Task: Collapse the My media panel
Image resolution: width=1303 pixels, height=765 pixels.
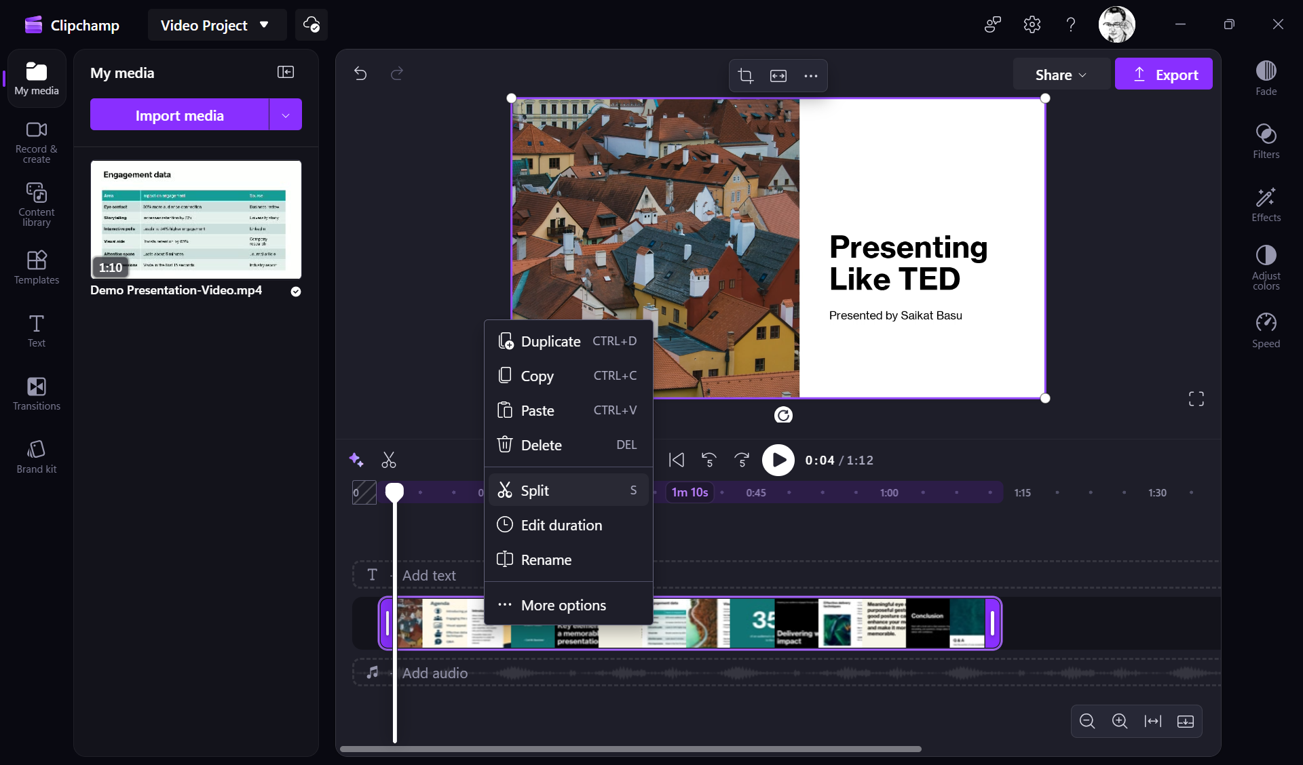Action: [286, 73]
